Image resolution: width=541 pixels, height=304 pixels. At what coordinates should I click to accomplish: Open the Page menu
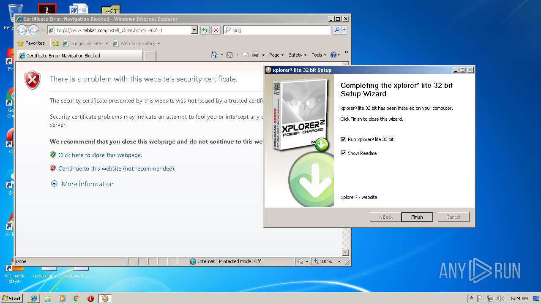pos(276,55)
